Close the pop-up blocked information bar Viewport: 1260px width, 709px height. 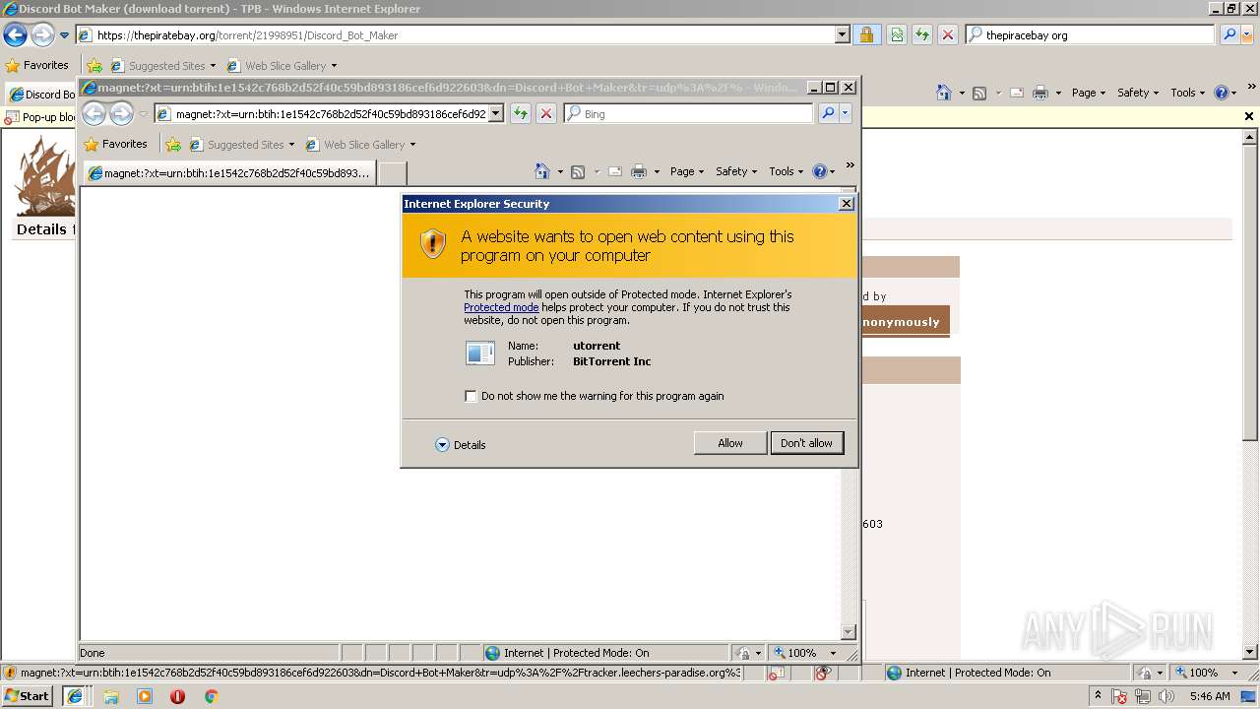1249,116
